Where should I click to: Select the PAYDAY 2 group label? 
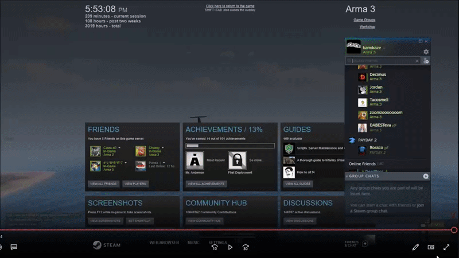(x=367, y=140)
